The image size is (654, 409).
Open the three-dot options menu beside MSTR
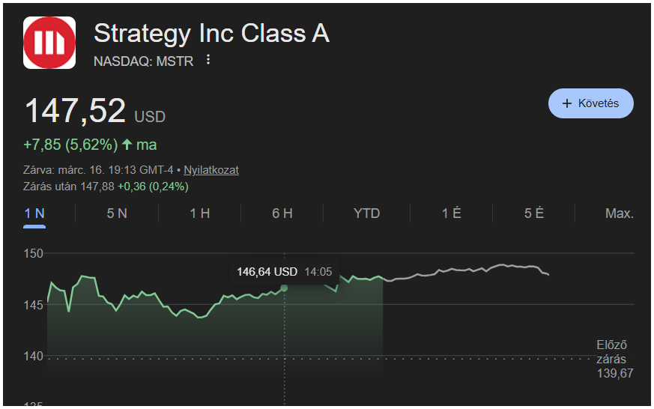pos(208,60)
